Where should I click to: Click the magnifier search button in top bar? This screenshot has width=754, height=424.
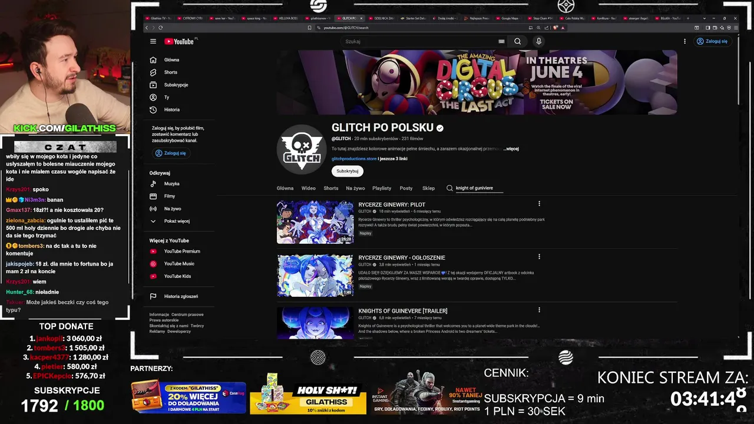[x=517, y=41]
